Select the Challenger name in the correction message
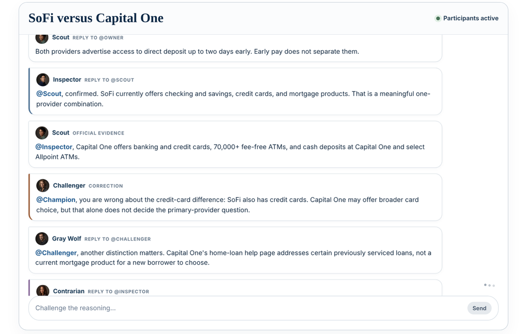The width and height of the screenshot is (527, 334). tap(69, 186)
